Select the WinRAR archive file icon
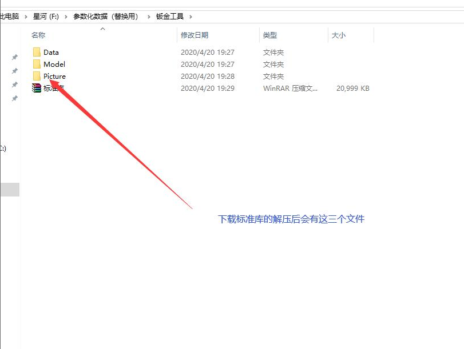464x349 pixels. [37, 89]
